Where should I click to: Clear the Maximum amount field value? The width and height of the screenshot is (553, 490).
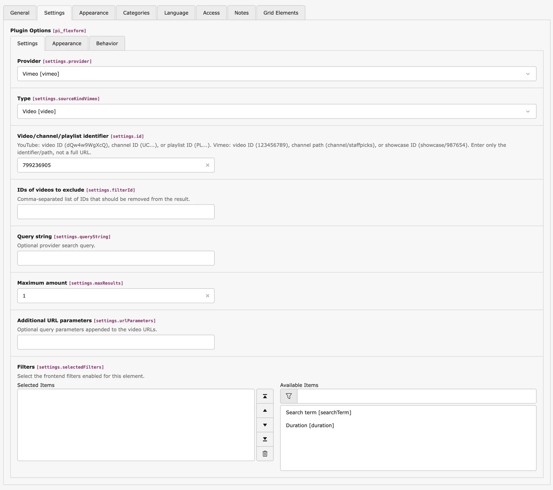208,295
